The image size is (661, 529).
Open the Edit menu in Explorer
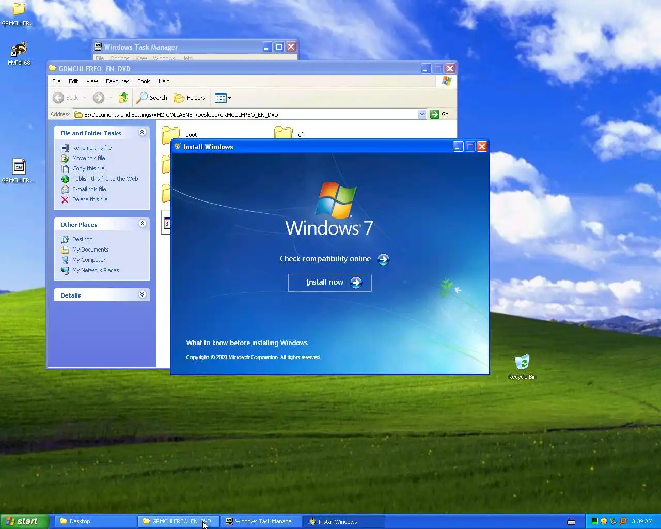point(73,81)
